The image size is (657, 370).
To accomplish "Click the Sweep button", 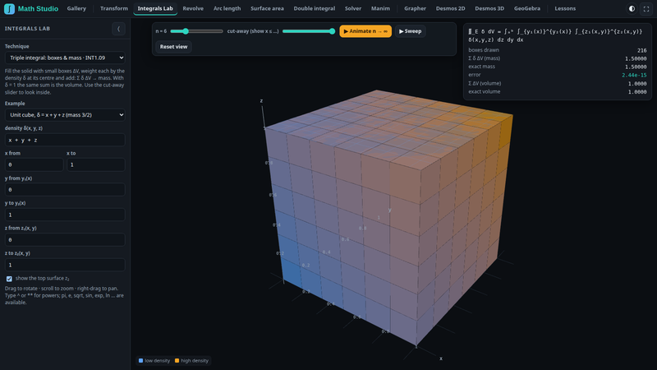I will 410,31.
